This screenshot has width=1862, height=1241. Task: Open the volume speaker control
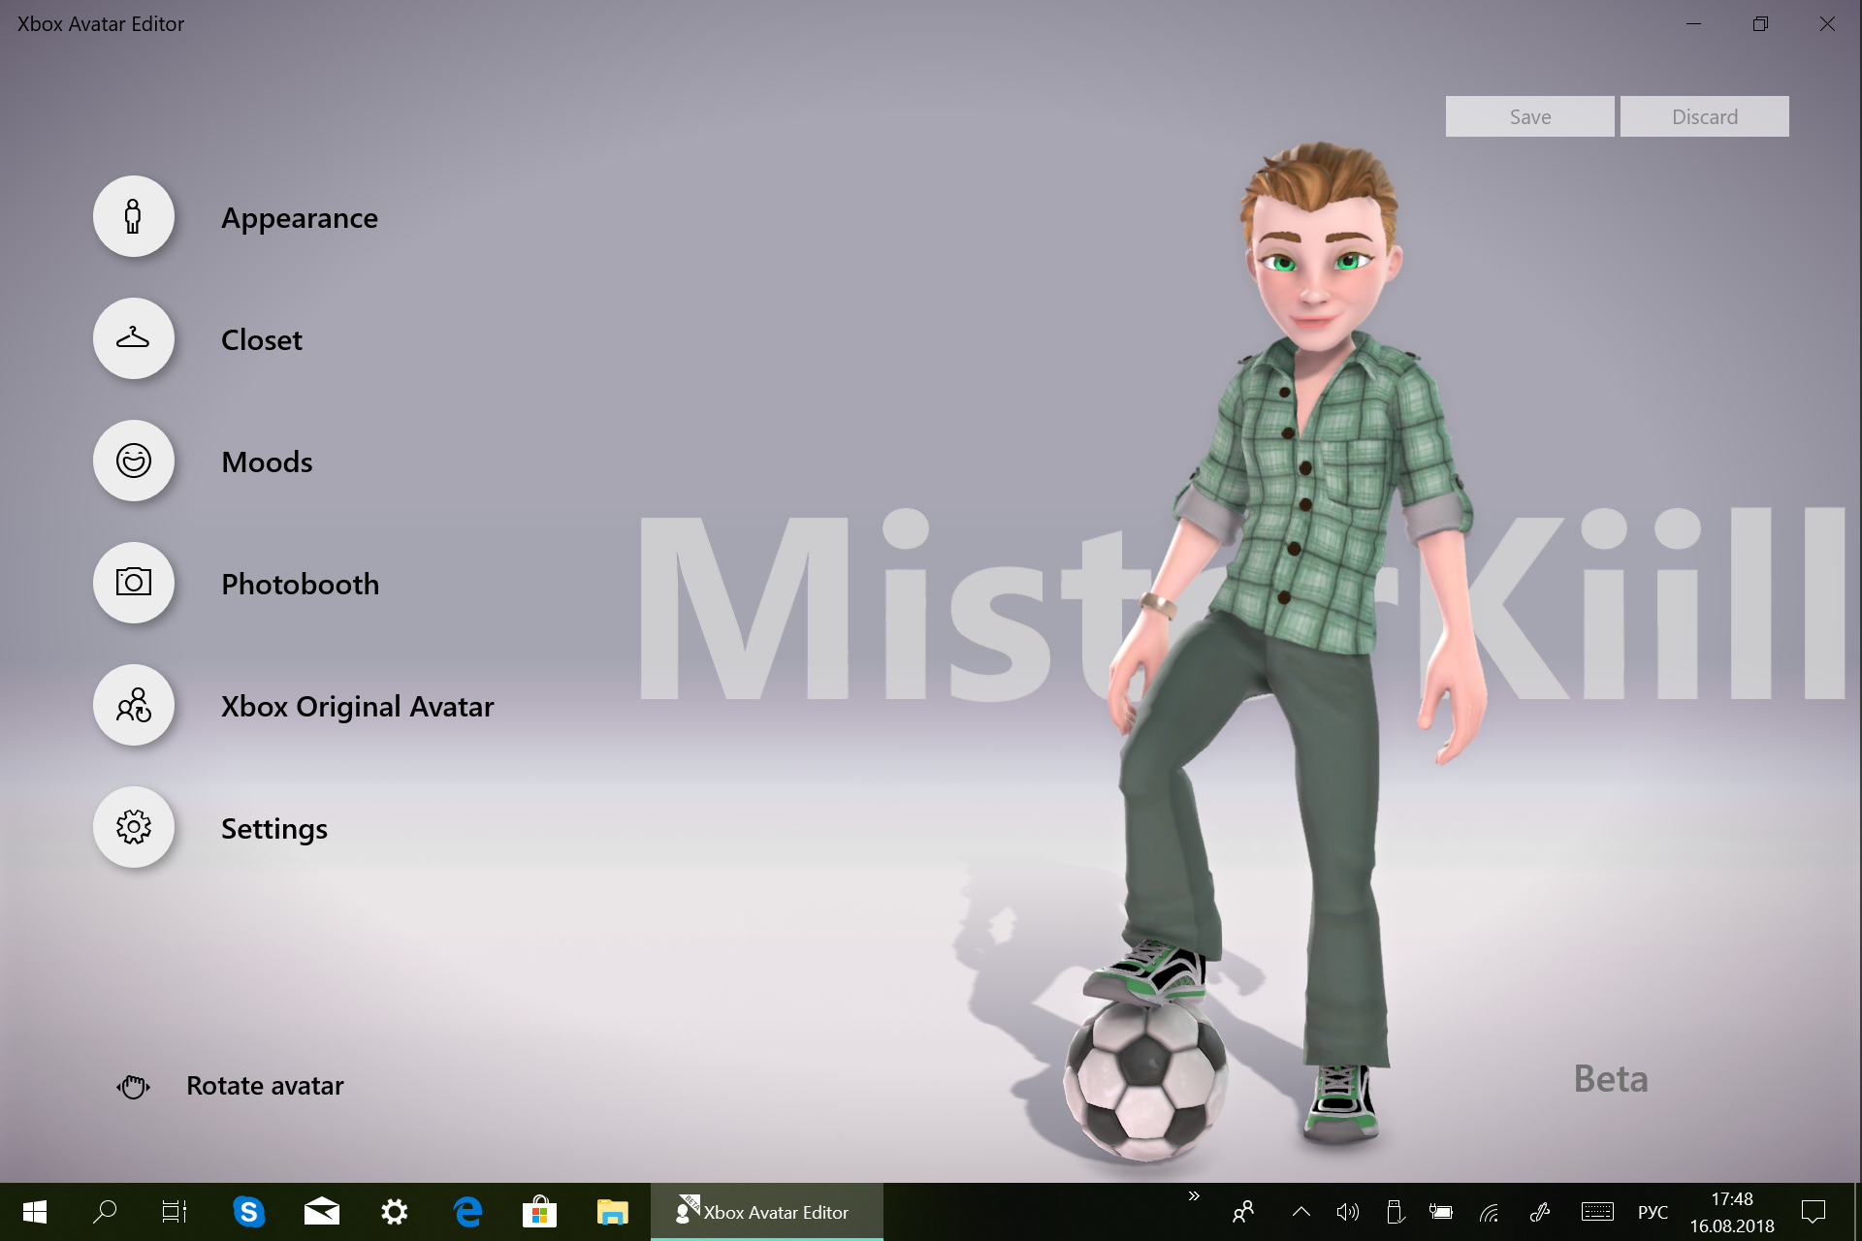1347,1212
